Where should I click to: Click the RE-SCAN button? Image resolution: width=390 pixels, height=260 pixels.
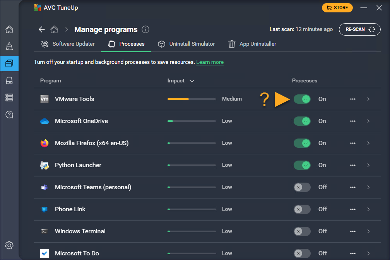pos(360,29)
